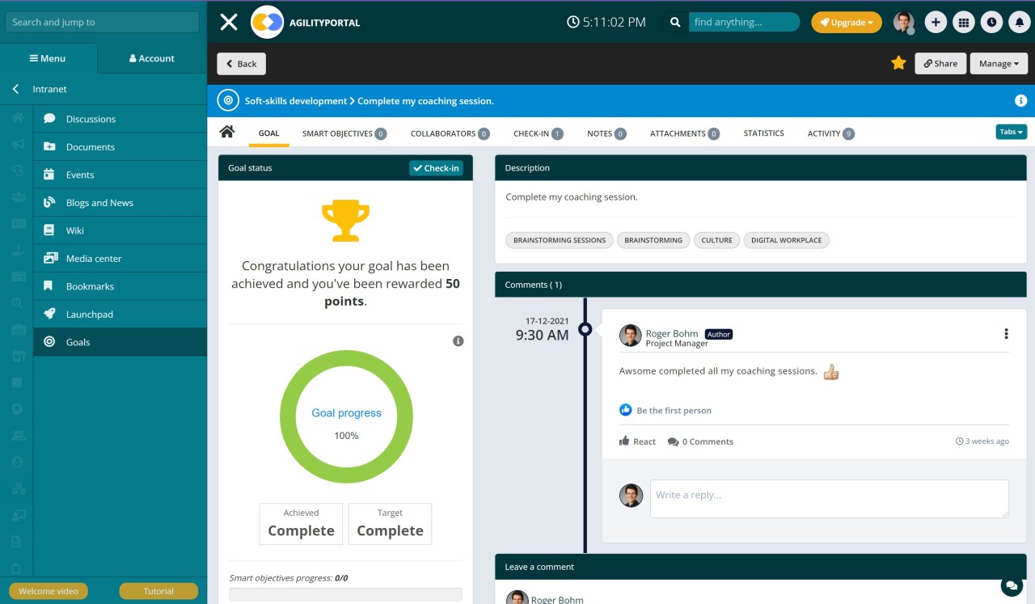Click the Goal progress ring
The image size is (1035, 604).
pyautogui.click(x=346, y=412)
